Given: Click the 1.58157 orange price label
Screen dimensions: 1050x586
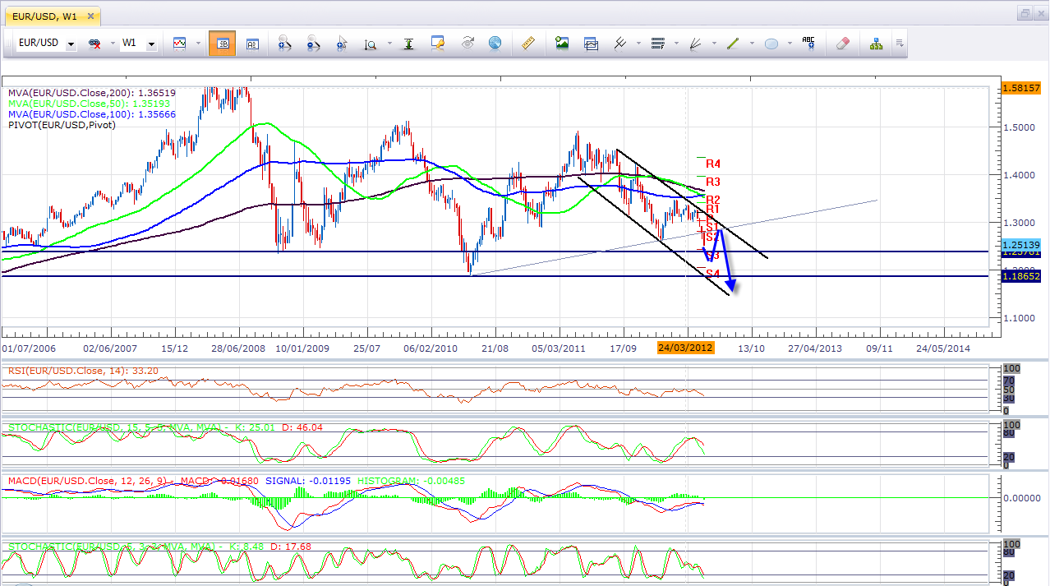Looking at the screenshot, I should click(1022, 88).
